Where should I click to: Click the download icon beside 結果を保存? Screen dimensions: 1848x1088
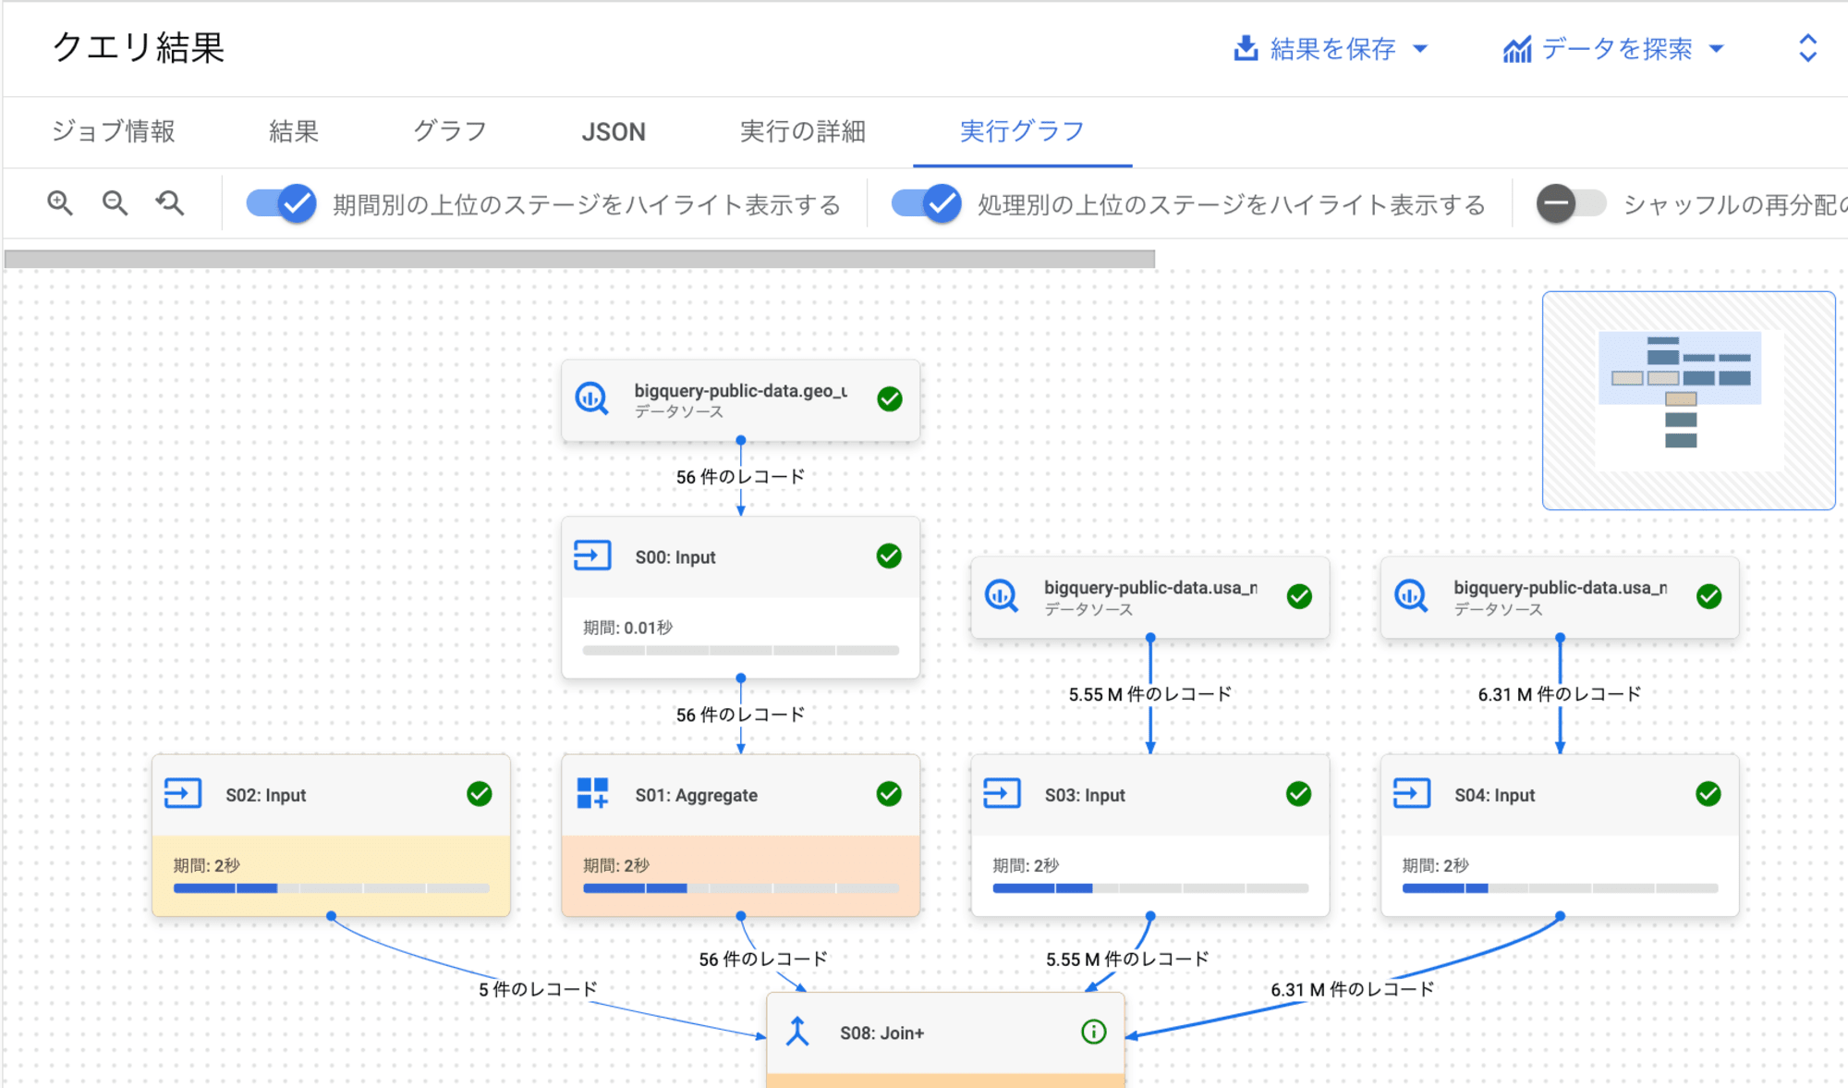(1246, 48)
